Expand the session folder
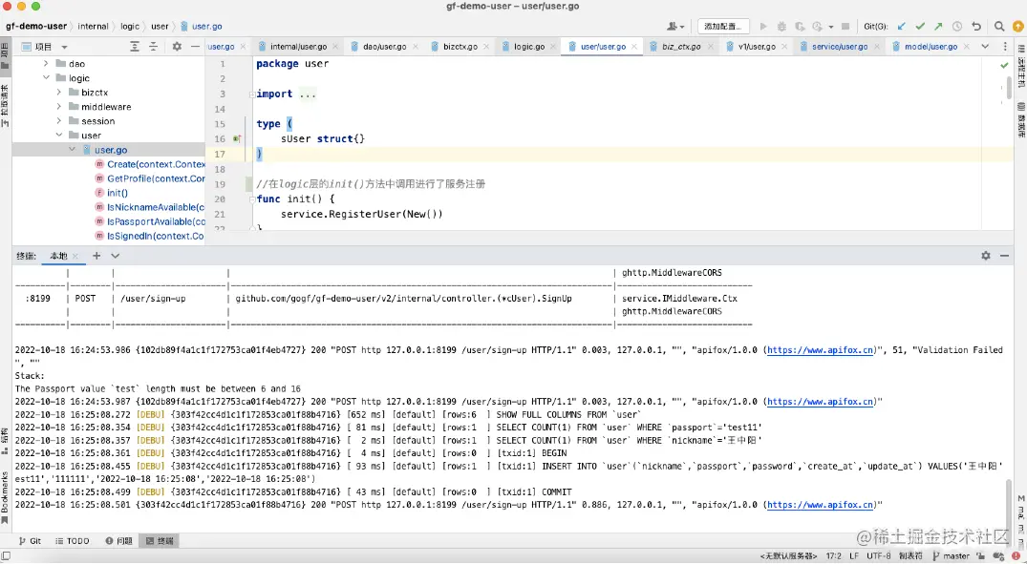This screenshot has height=564, width=1027. tap(59, 121)
